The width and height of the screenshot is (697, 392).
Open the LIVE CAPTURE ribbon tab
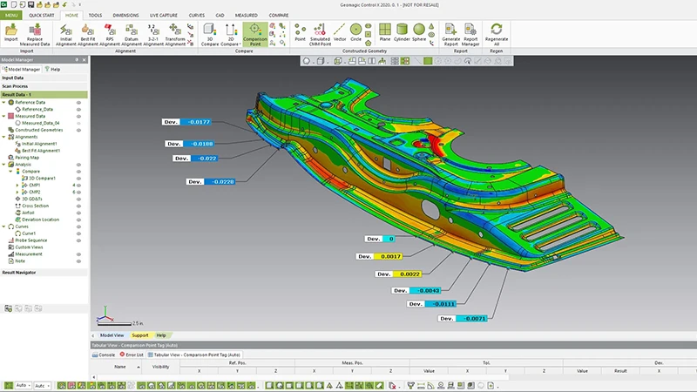pos(163,15)
